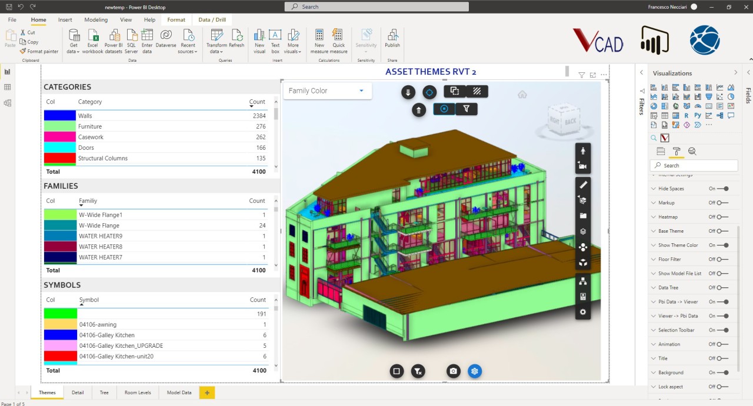Open the Format ribbon tab
The height and width of the screenshot is (406, 753).
click(x=176, y=20)
